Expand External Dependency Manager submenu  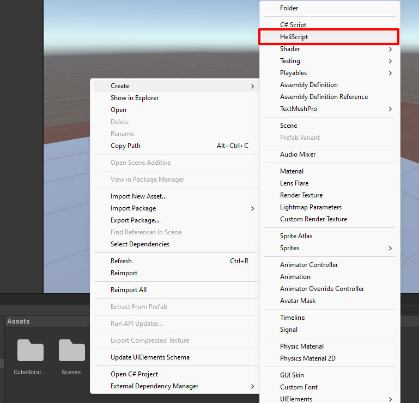(154, 386)
